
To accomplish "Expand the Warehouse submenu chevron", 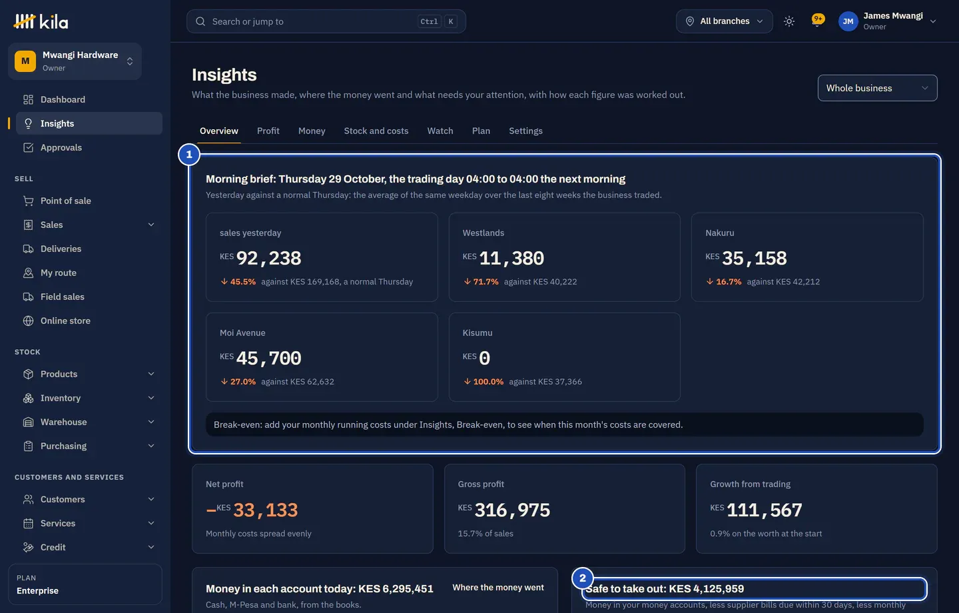I will tap(151, 422).
